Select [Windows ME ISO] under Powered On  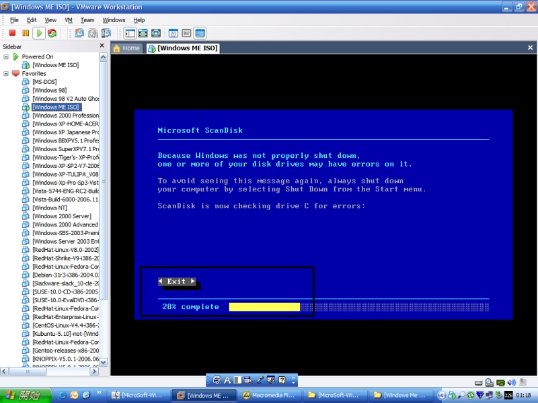[56, 65]
